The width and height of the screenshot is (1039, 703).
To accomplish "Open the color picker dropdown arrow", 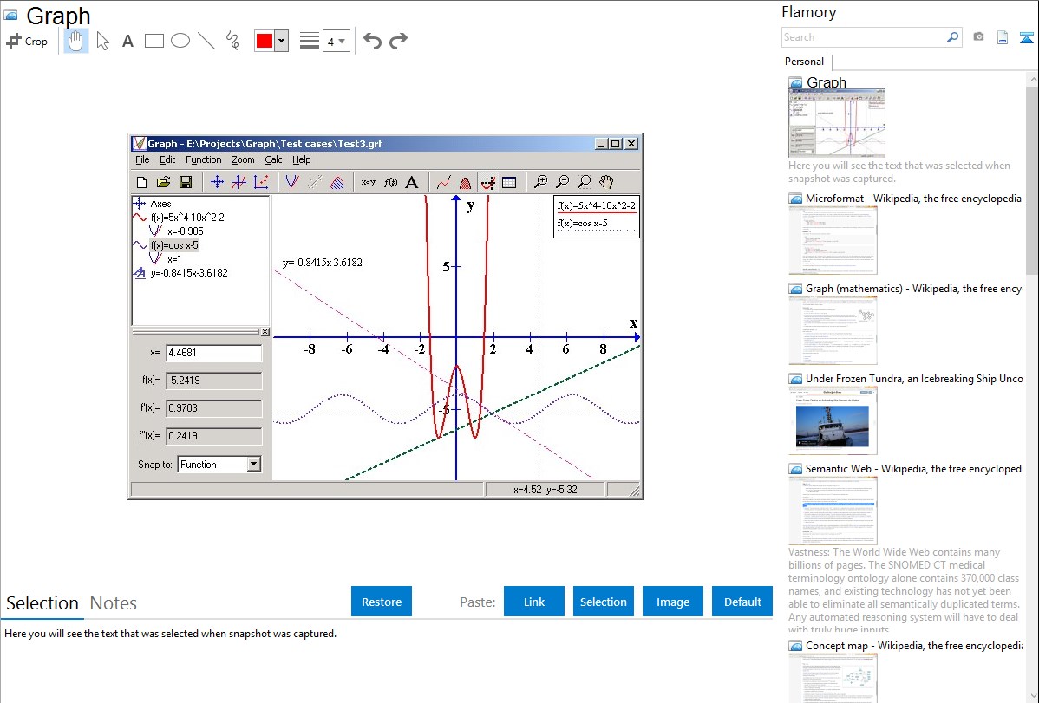I will click(x=281, y=41).
